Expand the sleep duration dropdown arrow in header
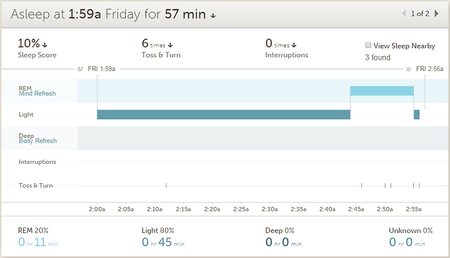 point(213,16)
